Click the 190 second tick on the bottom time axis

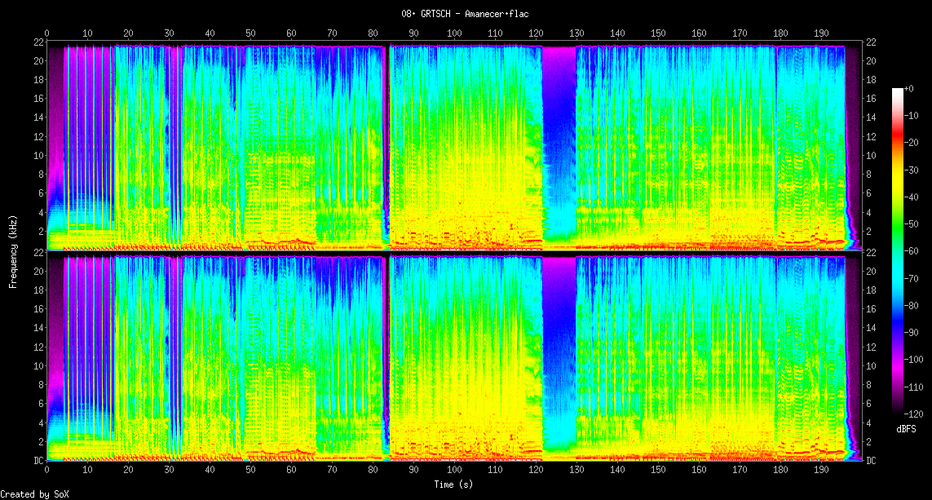821,471
